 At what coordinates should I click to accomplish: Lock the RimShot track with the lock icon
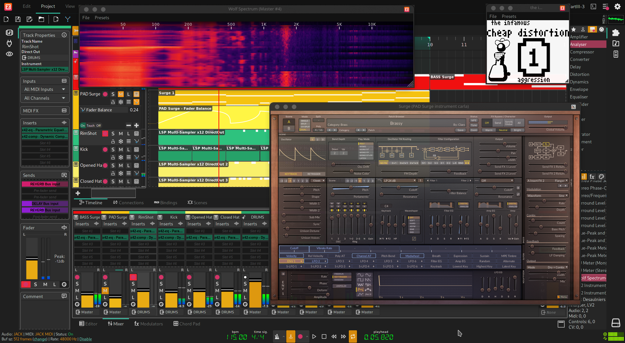click(x=113, y=141)
